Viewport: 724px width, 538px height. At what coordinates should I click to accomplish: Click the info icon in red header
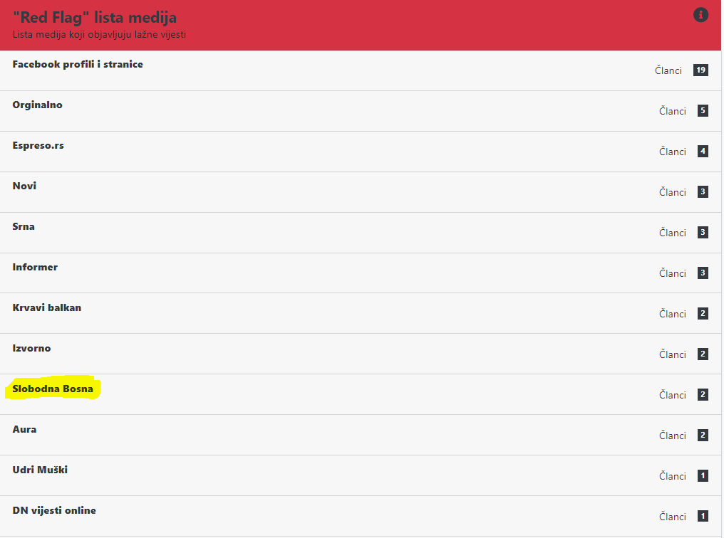700,15
